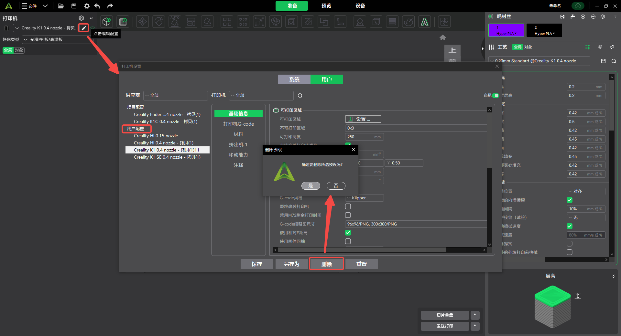
Task: Click the redo arrow icon
Action: tap(110, 6)
